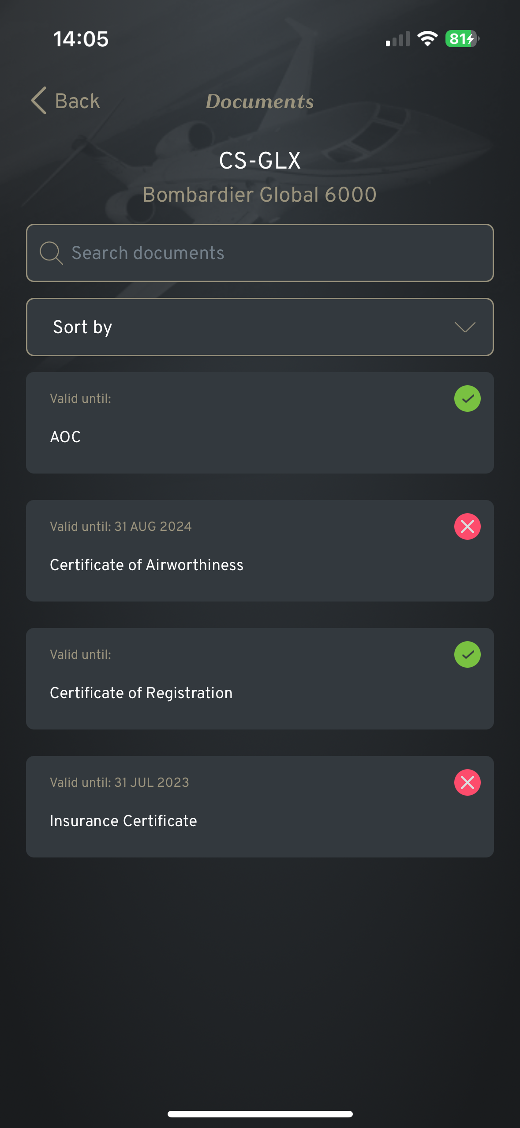Expand the Sort by dropdown arrow
This screenshot has height=1128, width=520.
[465, 327]
